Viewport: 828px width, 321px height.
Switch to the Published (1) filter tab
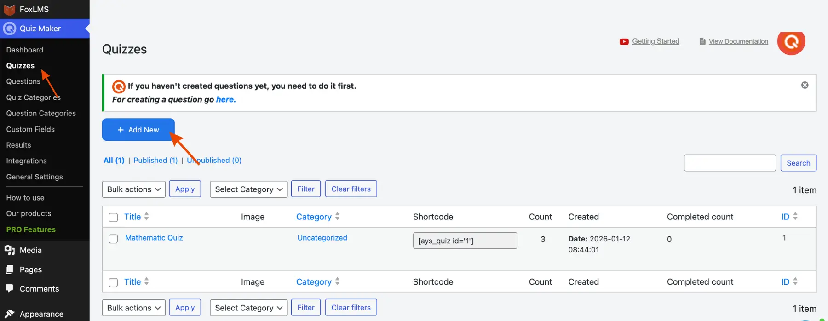pyautogui.click(x=155, y=160)
